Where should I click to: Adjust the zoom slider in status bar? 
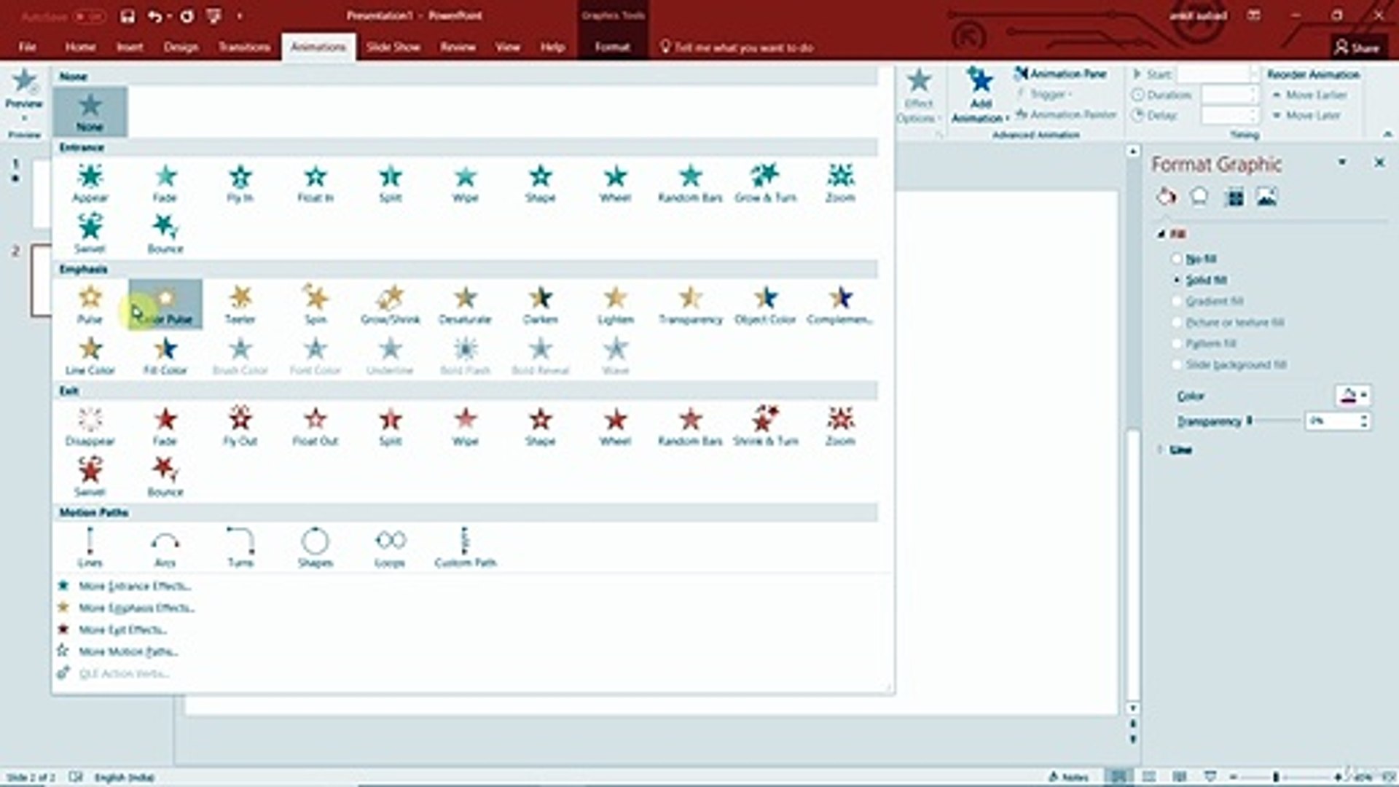(x=1277, y=777)
